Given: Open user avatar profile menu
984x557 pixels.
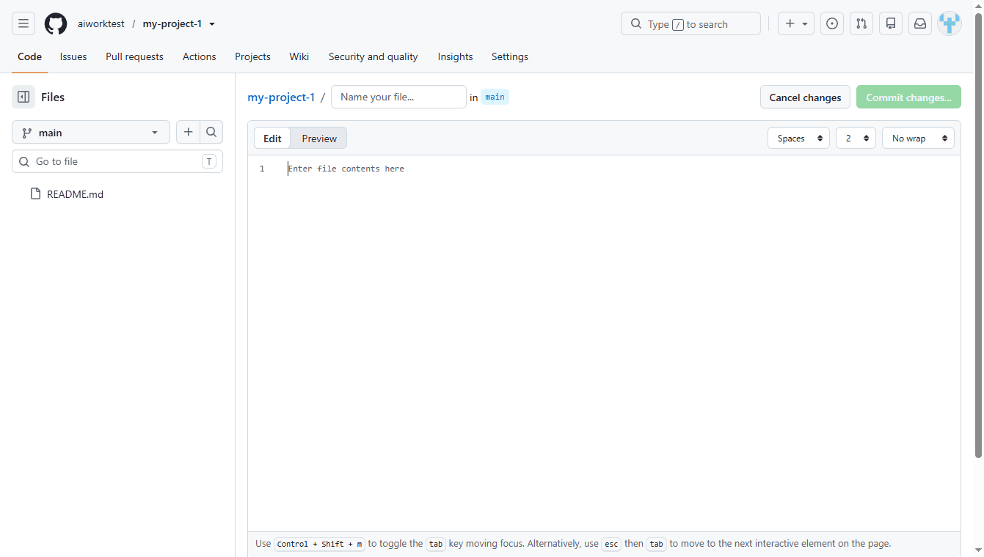Looking at the screenshot, I should pyautogui.click(x=950, y=23).
